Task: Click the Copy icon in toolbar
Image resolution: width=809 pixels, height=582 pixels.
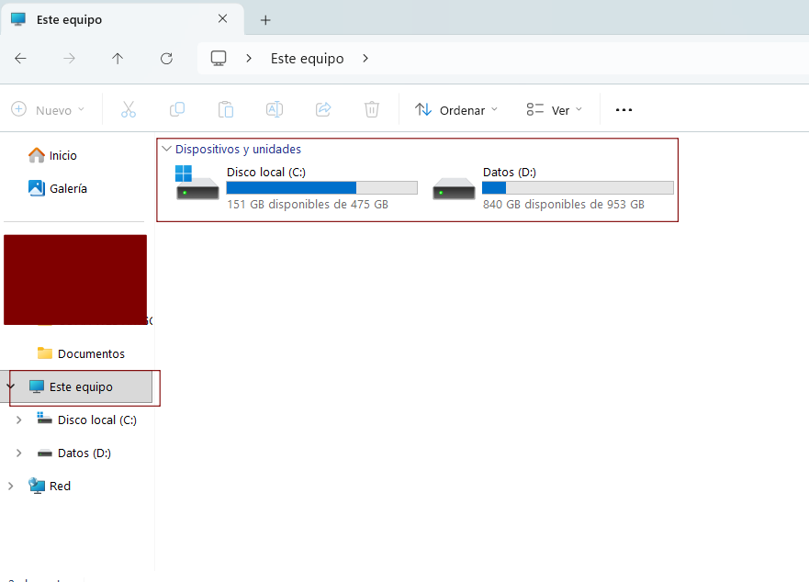Action: [x=177, y=109]
